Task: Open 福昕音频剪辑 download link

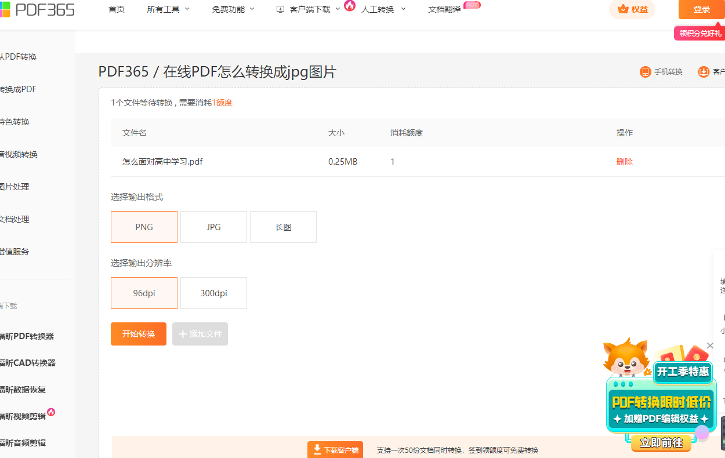Action: 23,443
